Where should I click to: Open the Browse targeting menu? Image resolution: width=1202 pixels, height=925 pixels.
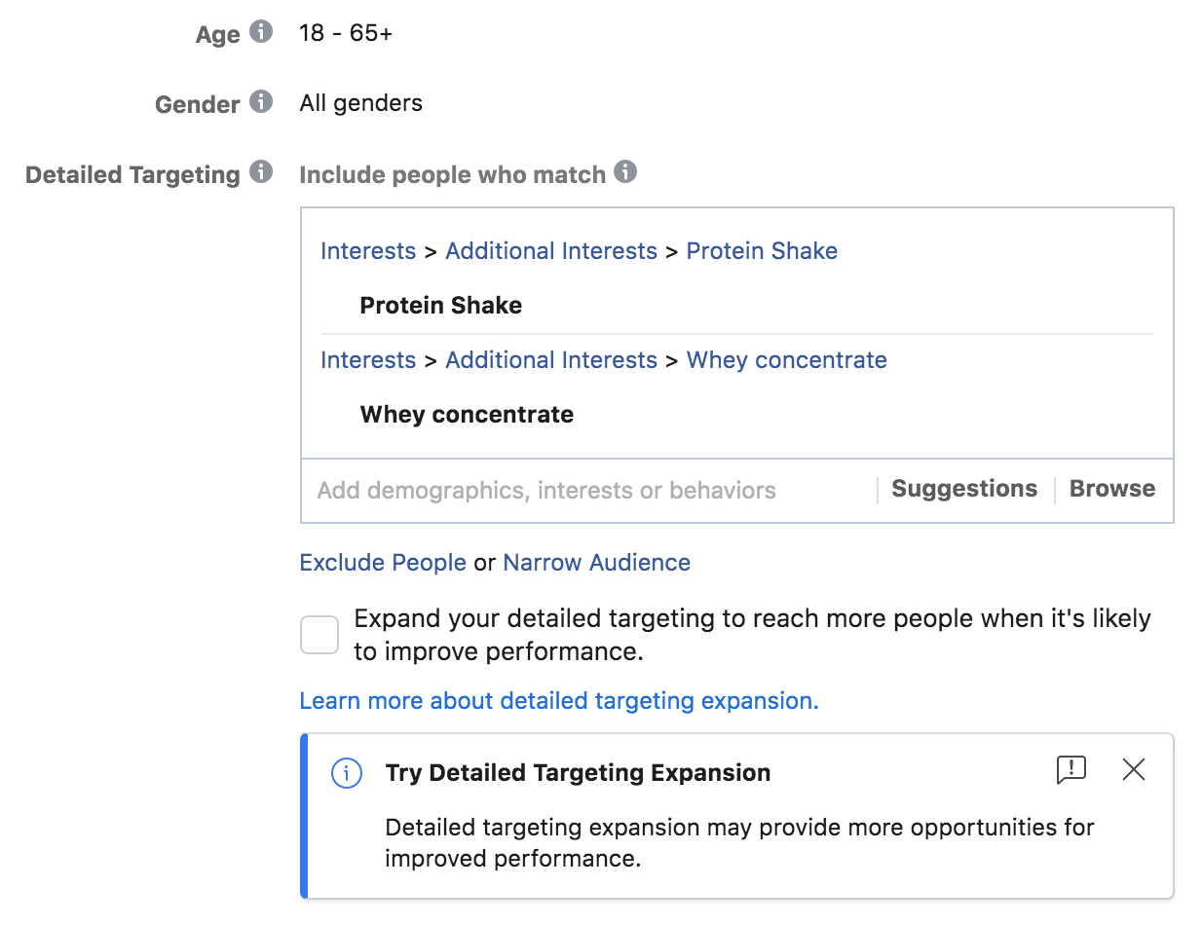(x=1112, y=489)
